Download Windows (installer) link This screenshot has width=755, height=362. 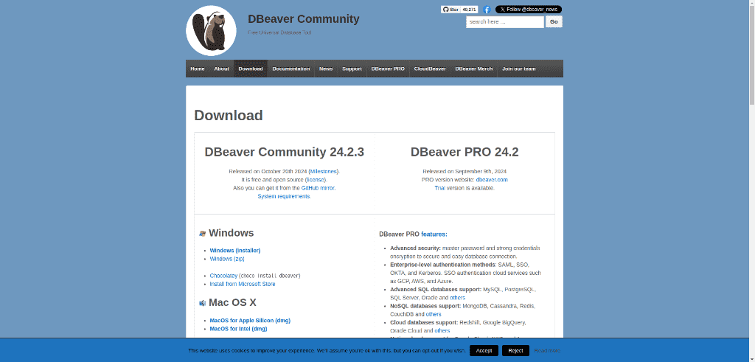235,251
